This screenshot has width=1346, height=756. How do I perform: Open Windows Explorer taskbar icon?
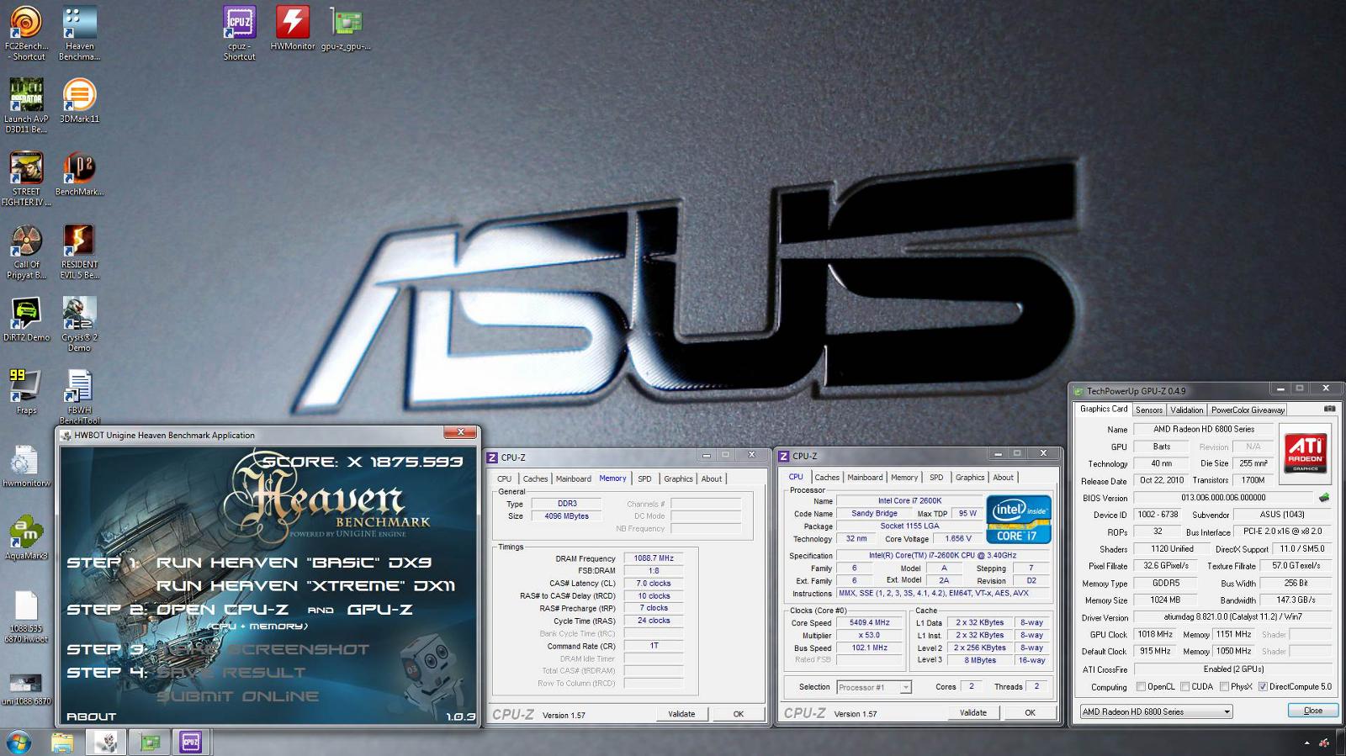pyautogui.click(x=62, y=742)
